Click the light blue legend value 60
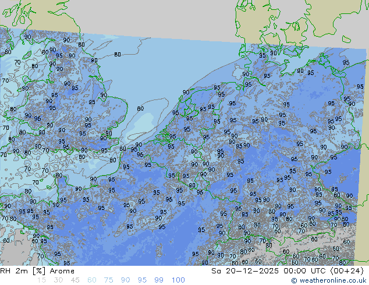 [92, 280]
